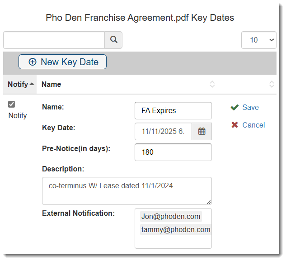
Task: Click the Key Date input field
Action: tap(163, 132)
